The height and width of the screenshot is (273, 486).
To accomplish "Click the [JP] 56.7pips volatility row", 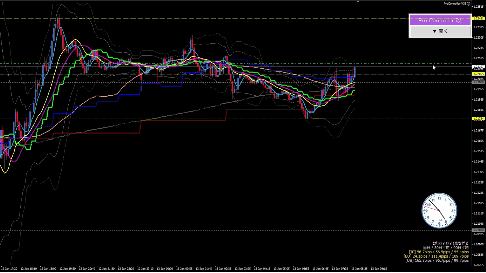I will click(439, 252).
